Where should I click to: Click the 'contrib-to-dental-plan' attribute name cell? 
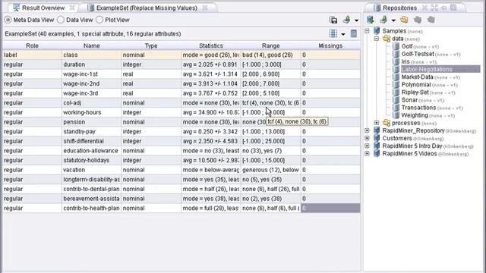pyautogui.click(x=91, y=189)
